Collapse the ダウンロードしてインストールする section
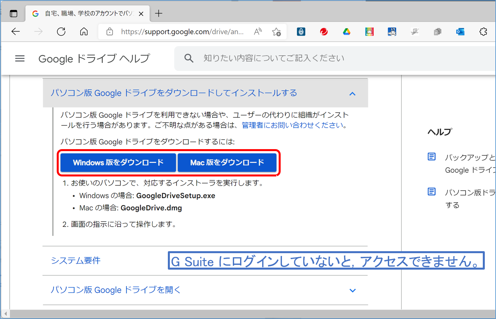 pyautogui.click(x=352, y=94)
